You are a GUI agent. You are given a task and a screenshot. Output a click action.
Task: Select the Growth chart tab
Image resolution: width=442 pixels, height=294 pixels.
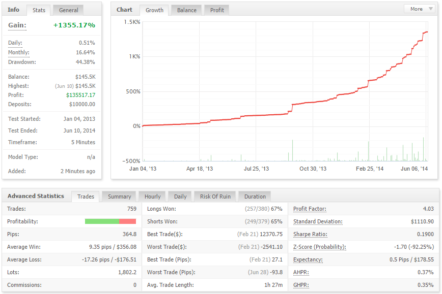(154, 10)
